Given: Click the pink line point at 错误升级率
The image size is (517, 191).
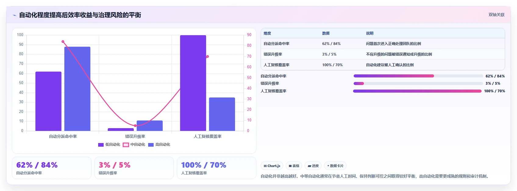Looking at the screenshot, I should click(x=135, y=125).
